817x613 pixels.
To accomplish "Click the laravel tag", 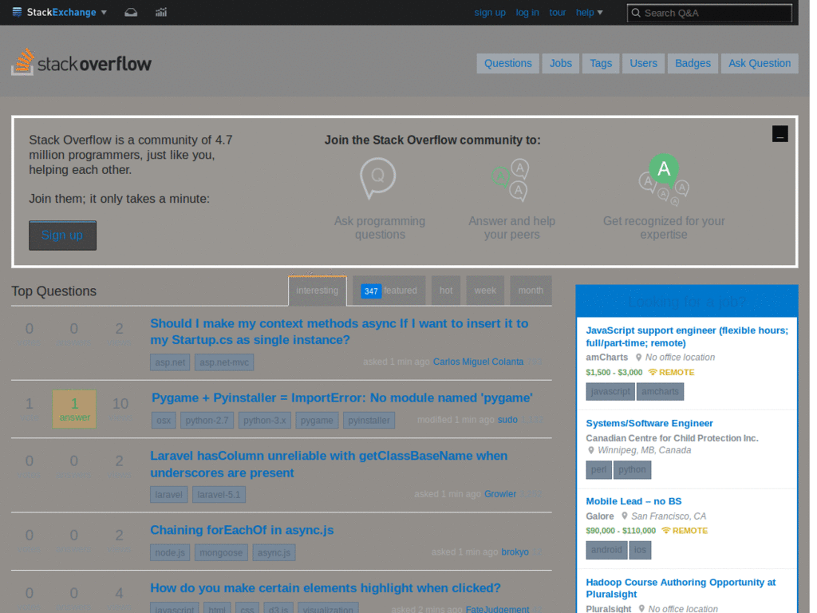I will 169,494.
